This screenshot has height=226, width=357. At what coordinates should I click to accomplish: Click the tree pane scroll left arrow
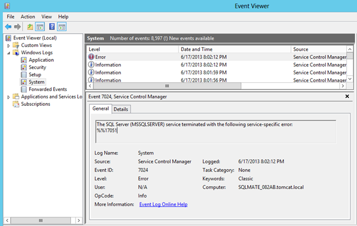7,220
